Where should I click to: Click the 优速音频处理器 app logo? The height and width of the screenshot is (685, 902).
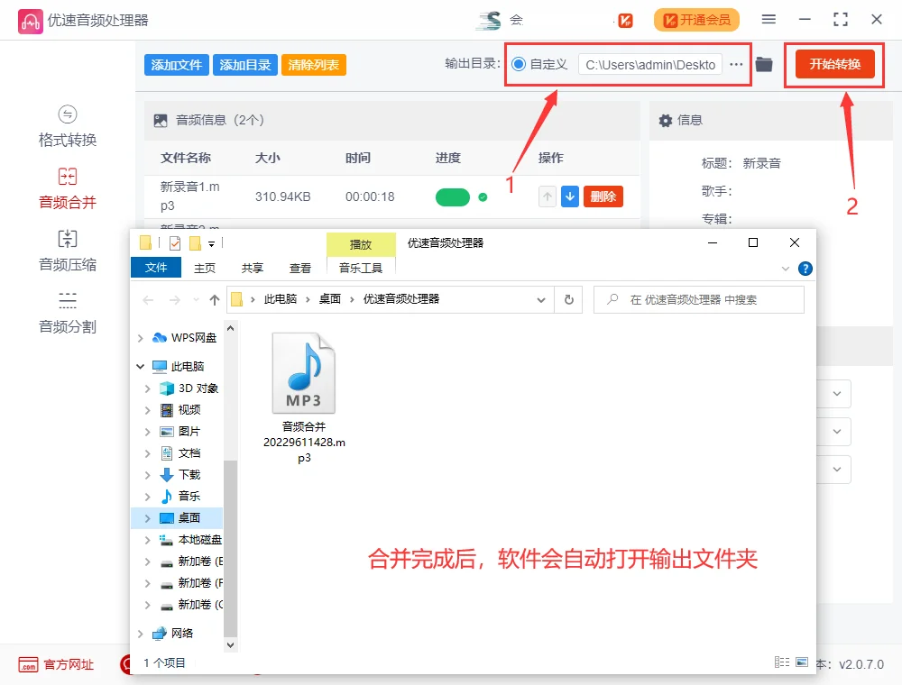pos(30,22)
